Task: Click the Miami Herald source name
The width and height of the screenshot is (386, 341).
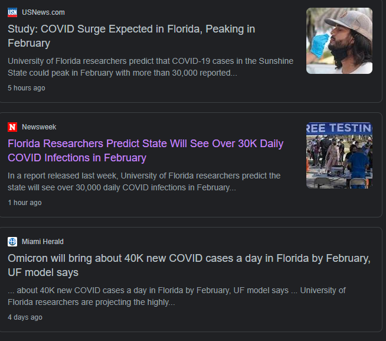Action: (42, 242)
